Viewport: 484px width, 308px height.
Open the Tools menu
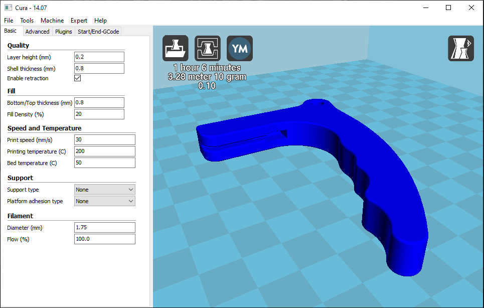click(27, 21)
